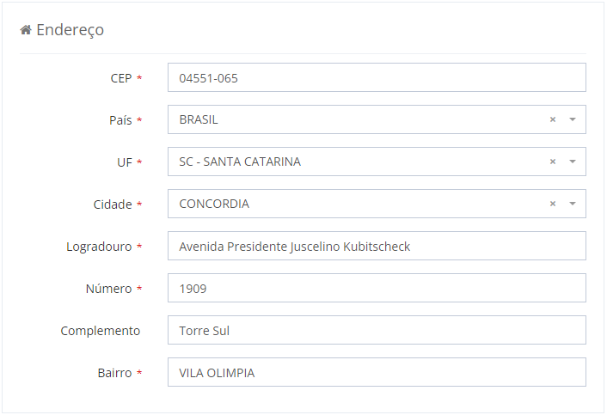Open the UF combo box showing SC - SANTA CATARINA

coord(353,162)
